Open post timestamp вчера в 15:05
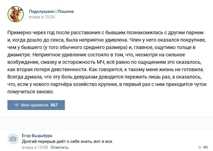This screenshot has height=151, width=213. coord(42,17)
